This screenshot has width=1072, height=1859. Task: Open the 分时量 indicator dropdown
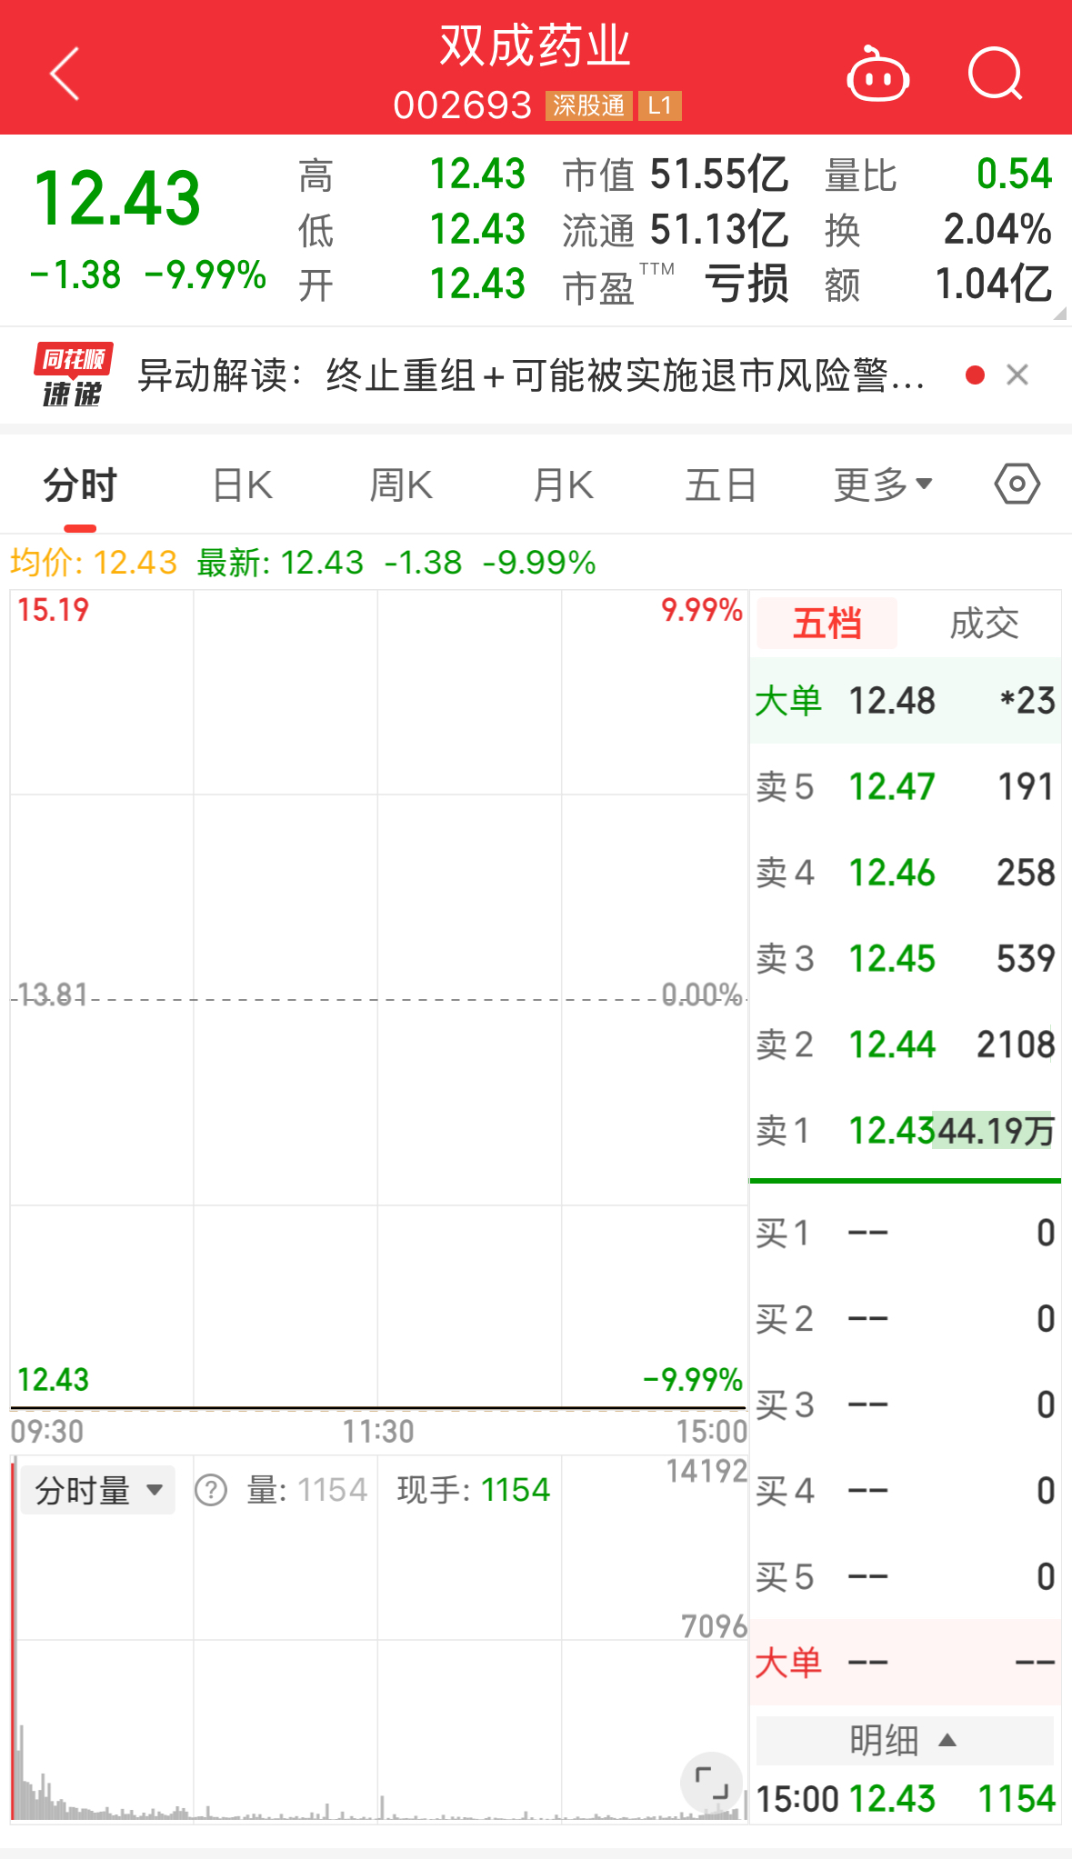pyautogui.click(x=97, y=1490)
